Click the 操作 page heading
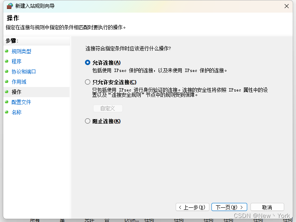Image resolution: width=296 pixels, height=222 pixels. (x=13, y=18)
